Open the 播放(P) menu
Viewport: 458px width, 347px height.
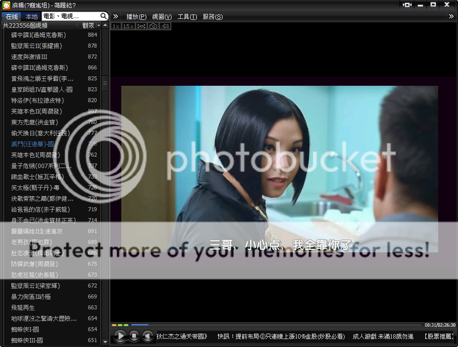(x=136, y=16)
